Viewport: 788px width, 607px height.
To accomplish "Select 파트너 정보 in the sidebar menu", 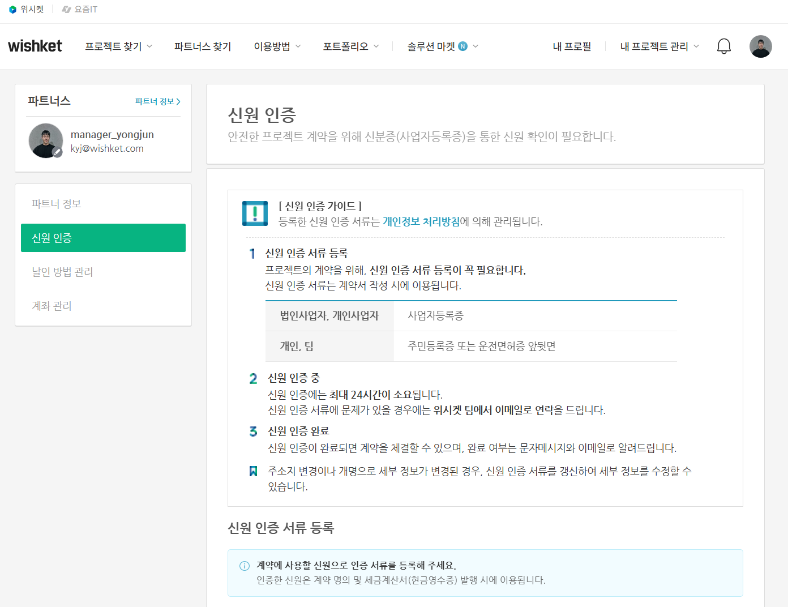I will [x=57, y=204].
